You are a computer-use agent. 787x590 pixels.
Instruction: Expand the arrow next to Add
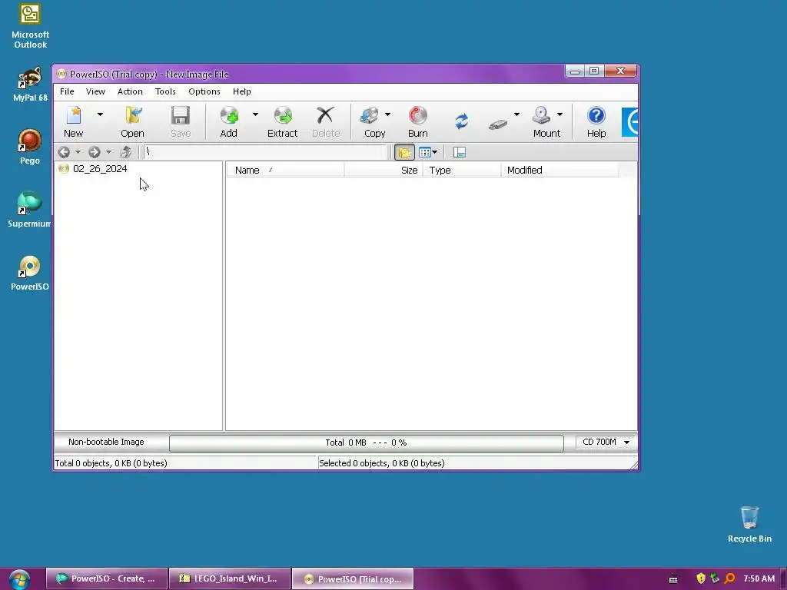tap(255, 115)
